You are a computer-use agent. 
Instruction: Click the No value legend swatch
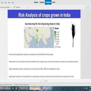coord(55,47)
